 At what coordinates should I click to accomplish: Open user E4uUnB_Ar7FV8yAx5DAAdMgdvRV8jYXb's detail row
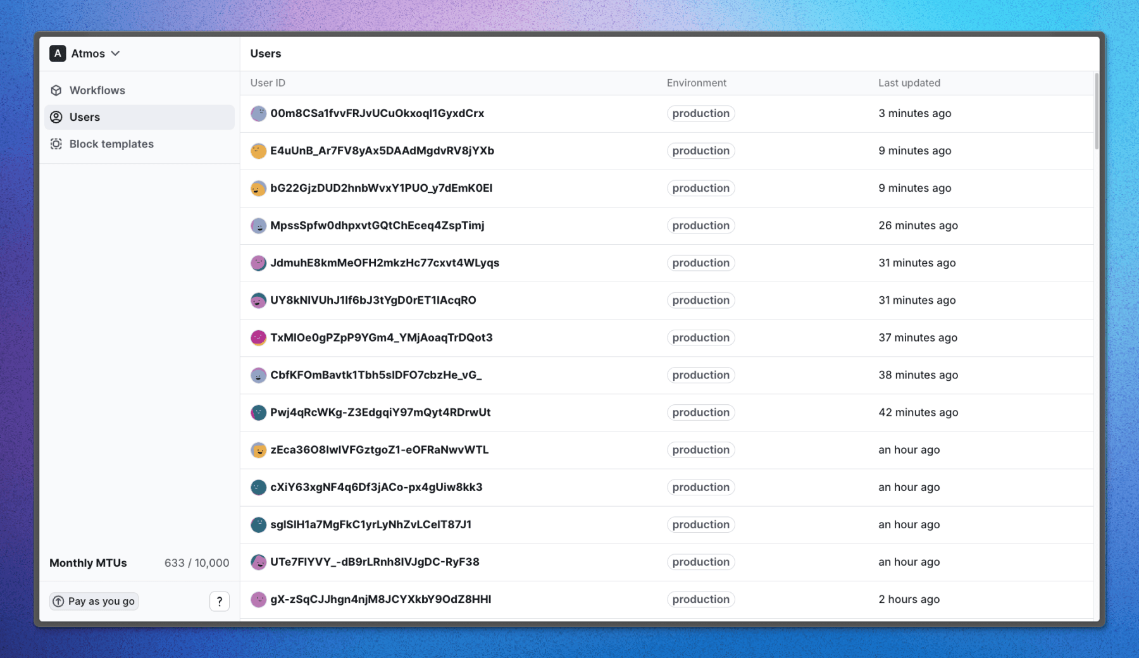[x=382, y=151]
